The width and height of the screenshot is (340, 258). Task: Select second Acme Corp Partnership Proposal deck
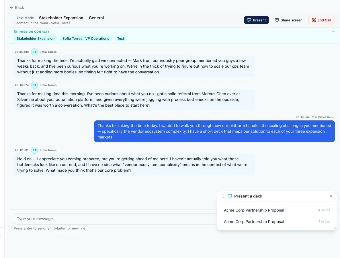277,222
